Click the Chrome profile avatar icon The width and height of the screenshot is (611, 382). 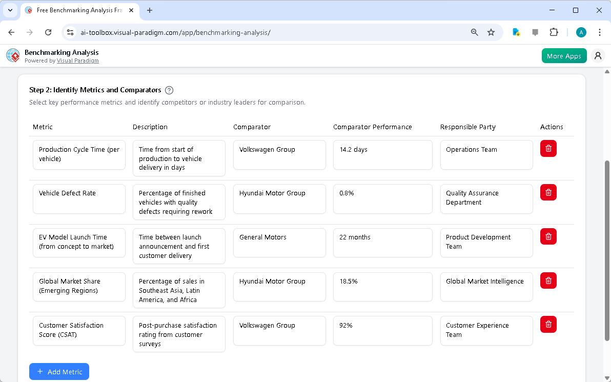click(x=581, y=32)
